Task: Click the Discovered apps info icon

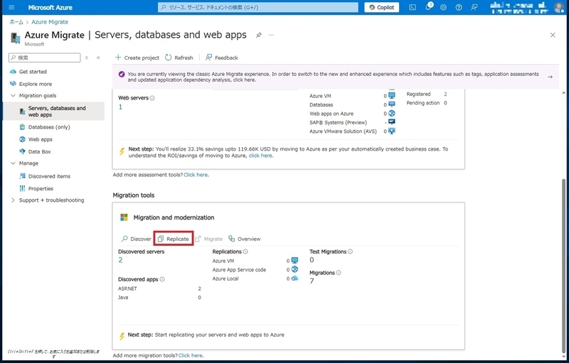Action: click(x=162, y=279)
